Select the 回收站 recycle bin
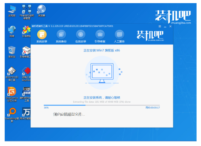201x146 pixels. click(12, 51)
